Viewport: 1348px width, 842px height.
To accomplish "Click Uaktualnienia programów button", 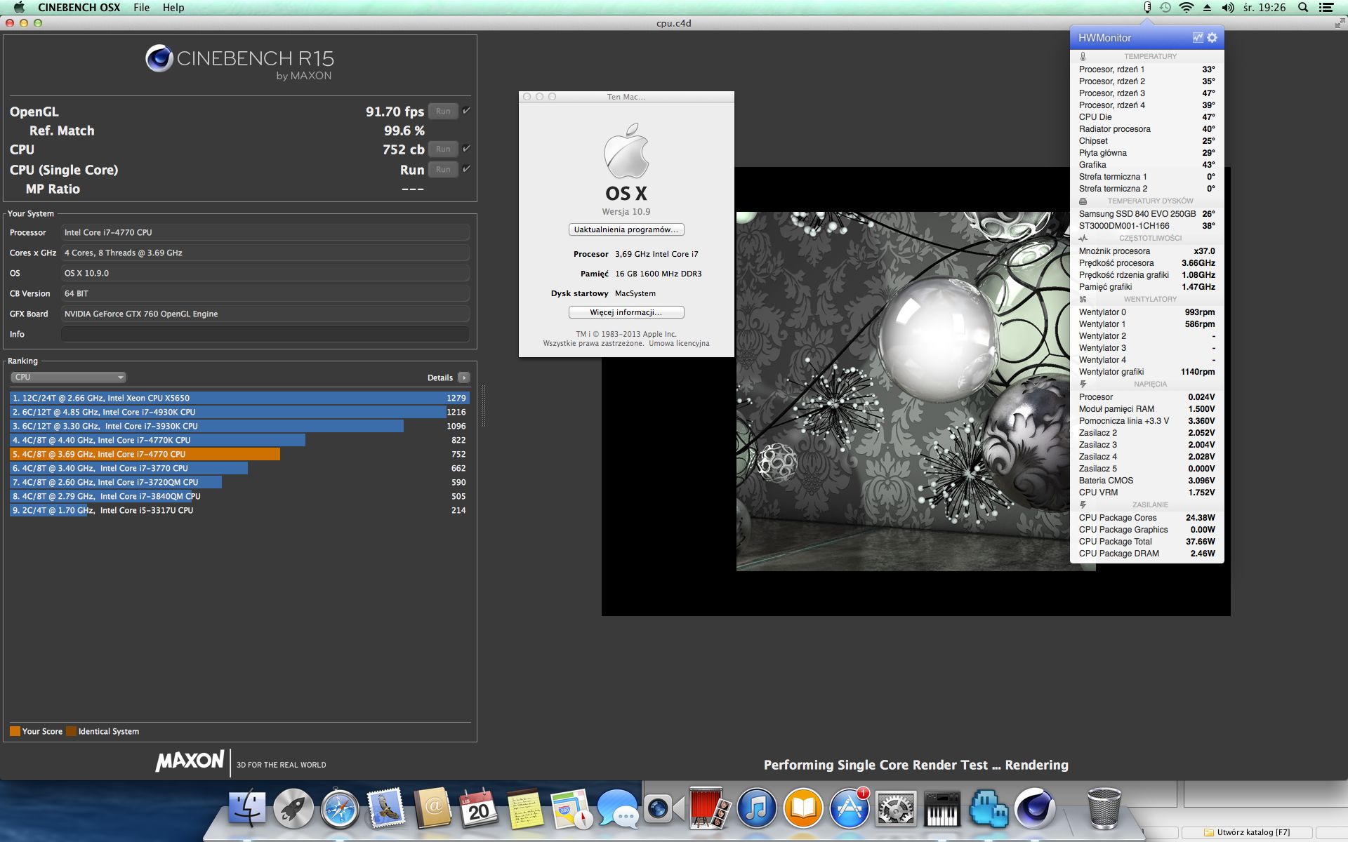I will pyautogui.click(x=626, y=229).
